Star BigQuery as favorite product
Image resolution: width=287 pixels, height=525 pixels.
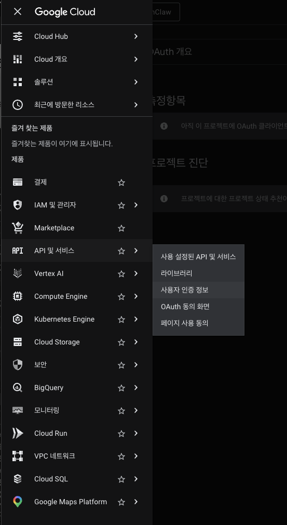tap(121, 388)
